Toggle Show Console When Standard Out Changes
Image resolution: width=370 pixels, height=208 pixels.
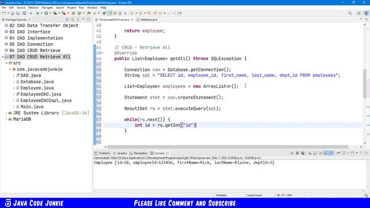tap(326, 153)
